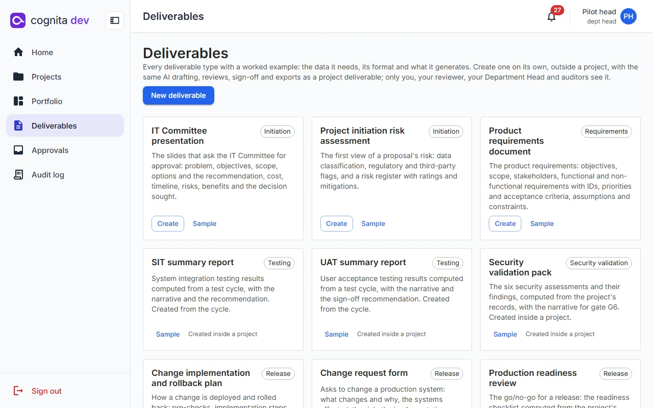Screen dimensions: 653x408
Task: View Sample for Product requirements document
Action: [542, 223]
